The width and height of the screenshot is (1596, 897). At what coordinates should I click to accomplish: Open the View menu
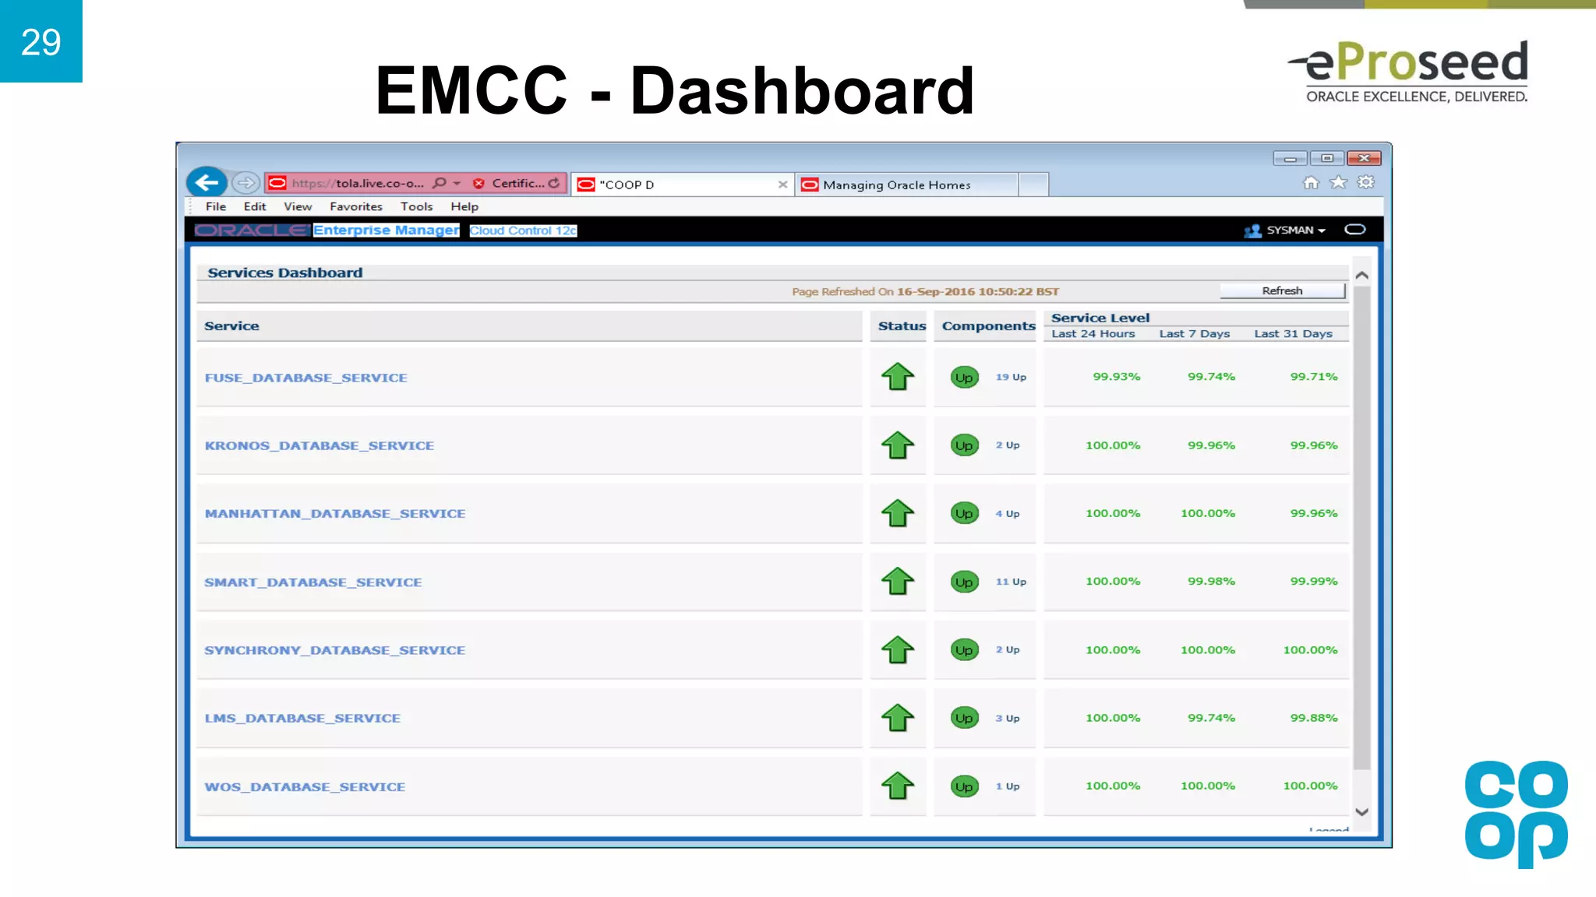point(298,206)
